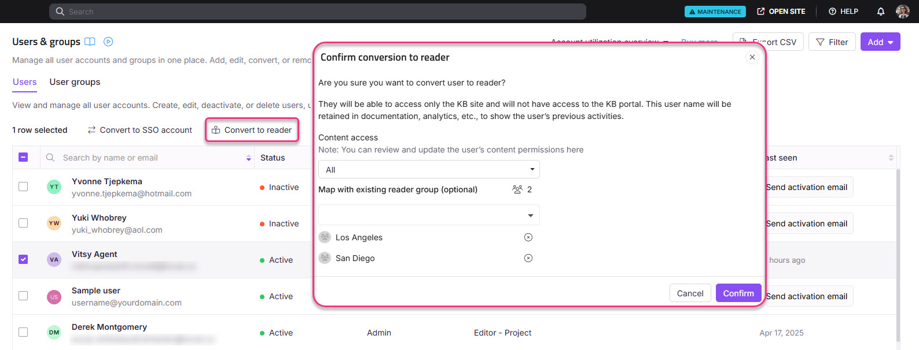This screenshot has width=919, height=350.
Task: Select the Yuki Whobrey row checkbox
Action: [23, 223]
